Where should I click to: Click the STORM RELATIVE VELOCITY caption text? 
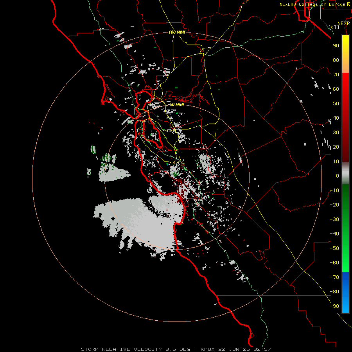[121, 349]
